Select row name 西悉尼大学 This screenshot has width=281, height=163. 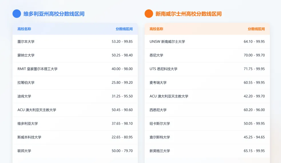click(x=158, y=110)
